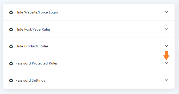Click the Hide Products Rules heading text
The width and height of the screenshot is (179, 94).
[x=32, y=46]
